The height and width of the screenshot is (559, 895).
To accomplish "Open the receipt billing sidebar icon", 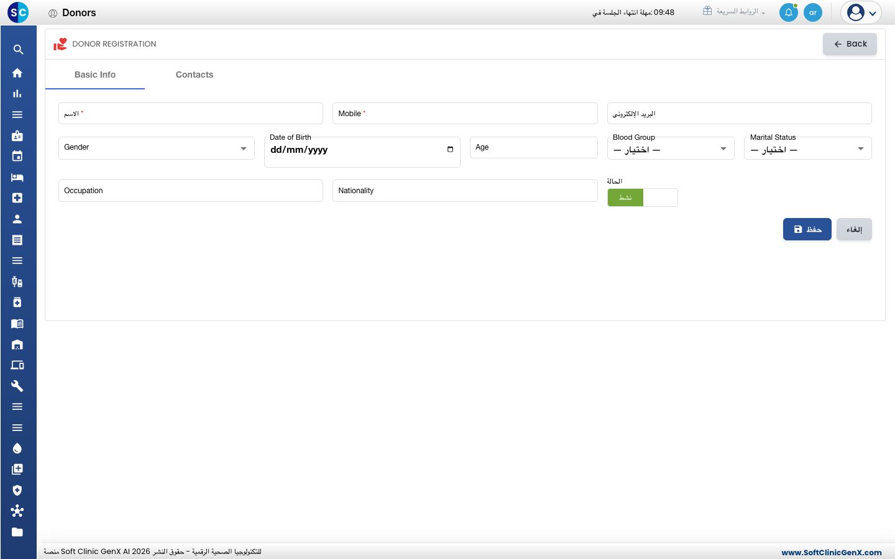I will (x=17, y=240).
